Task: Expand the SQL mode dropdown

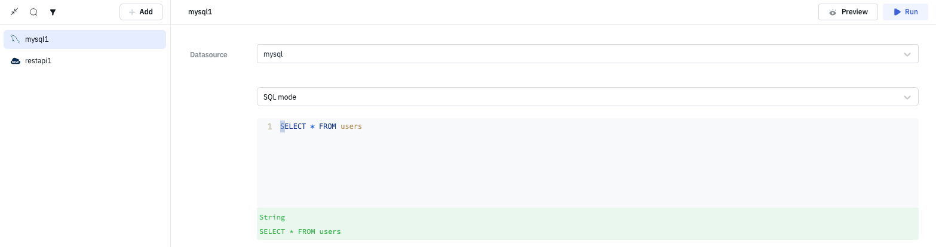Action: click(x=579, y=97)
